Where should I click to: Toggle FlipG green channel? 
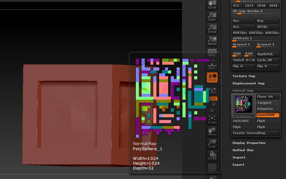(x=243, y=127)
